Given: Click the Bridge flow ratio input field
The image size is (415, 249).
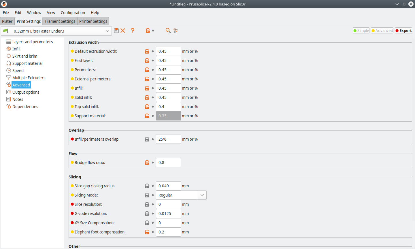Looking at the screenshot, I should tap(169, 163).
